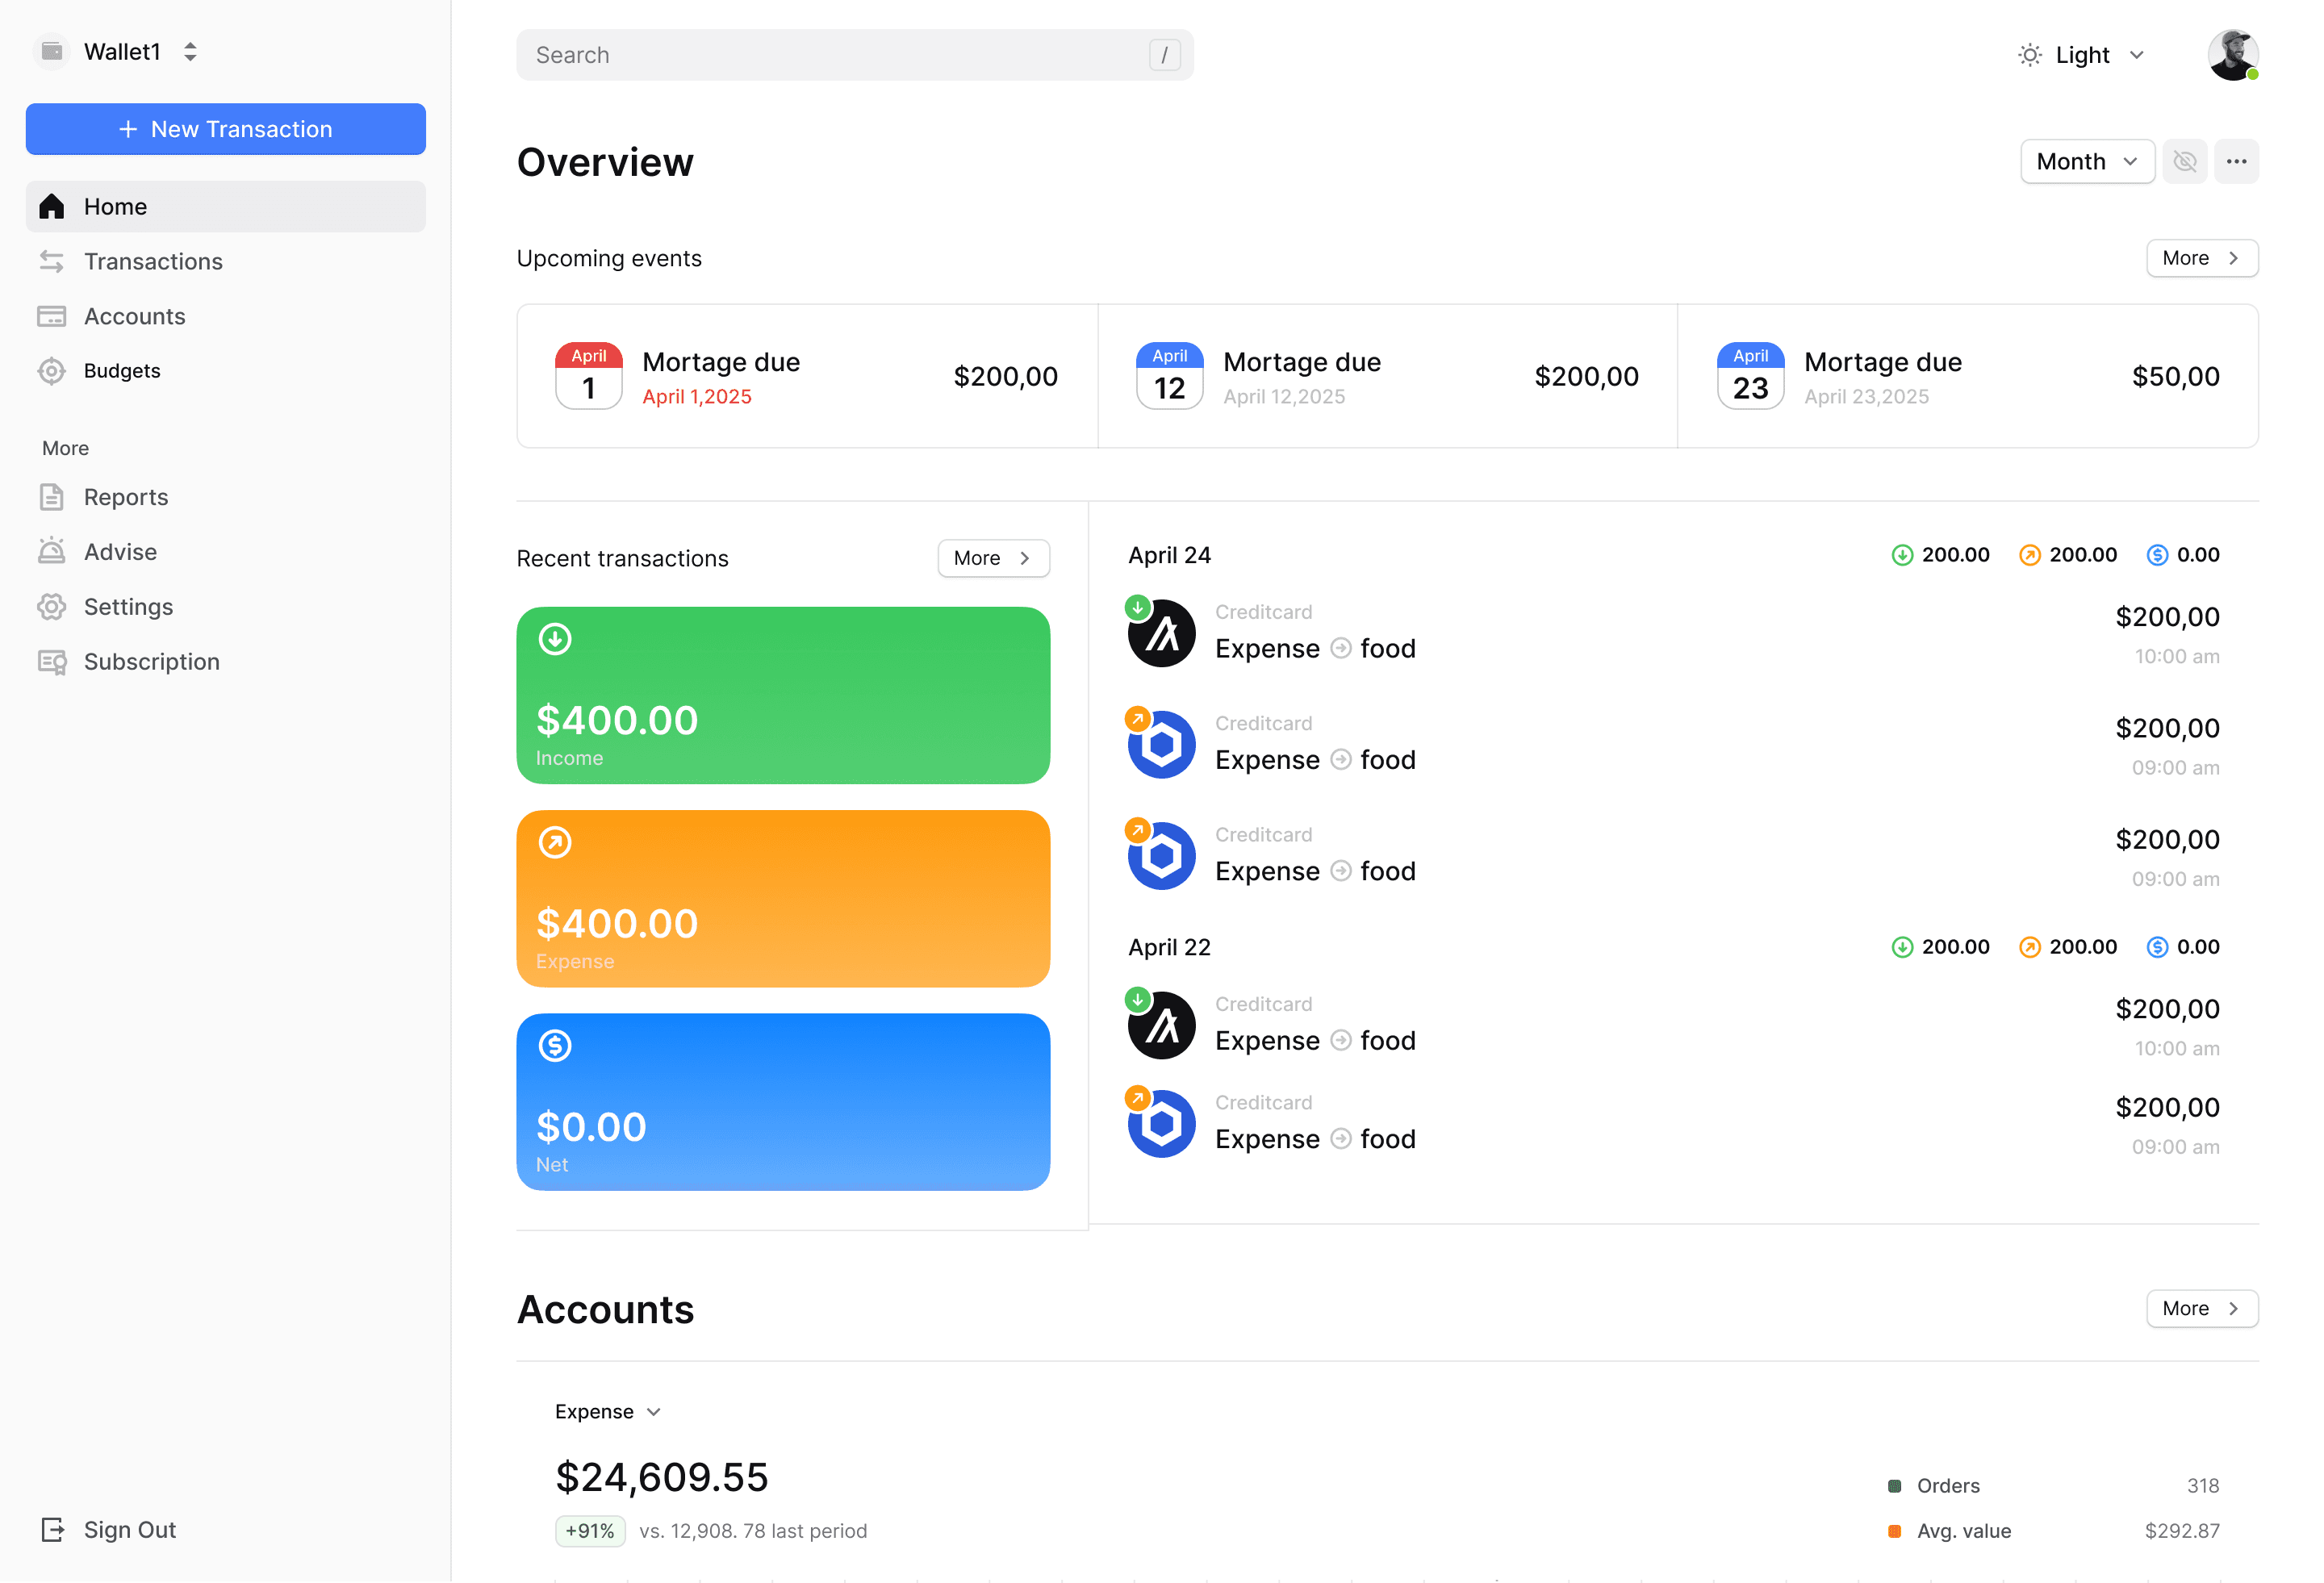The height and width of the screenshot is (1583, 2324).
Task: Click the April 1 calendar event icon
Action: [x=589, y=376]
